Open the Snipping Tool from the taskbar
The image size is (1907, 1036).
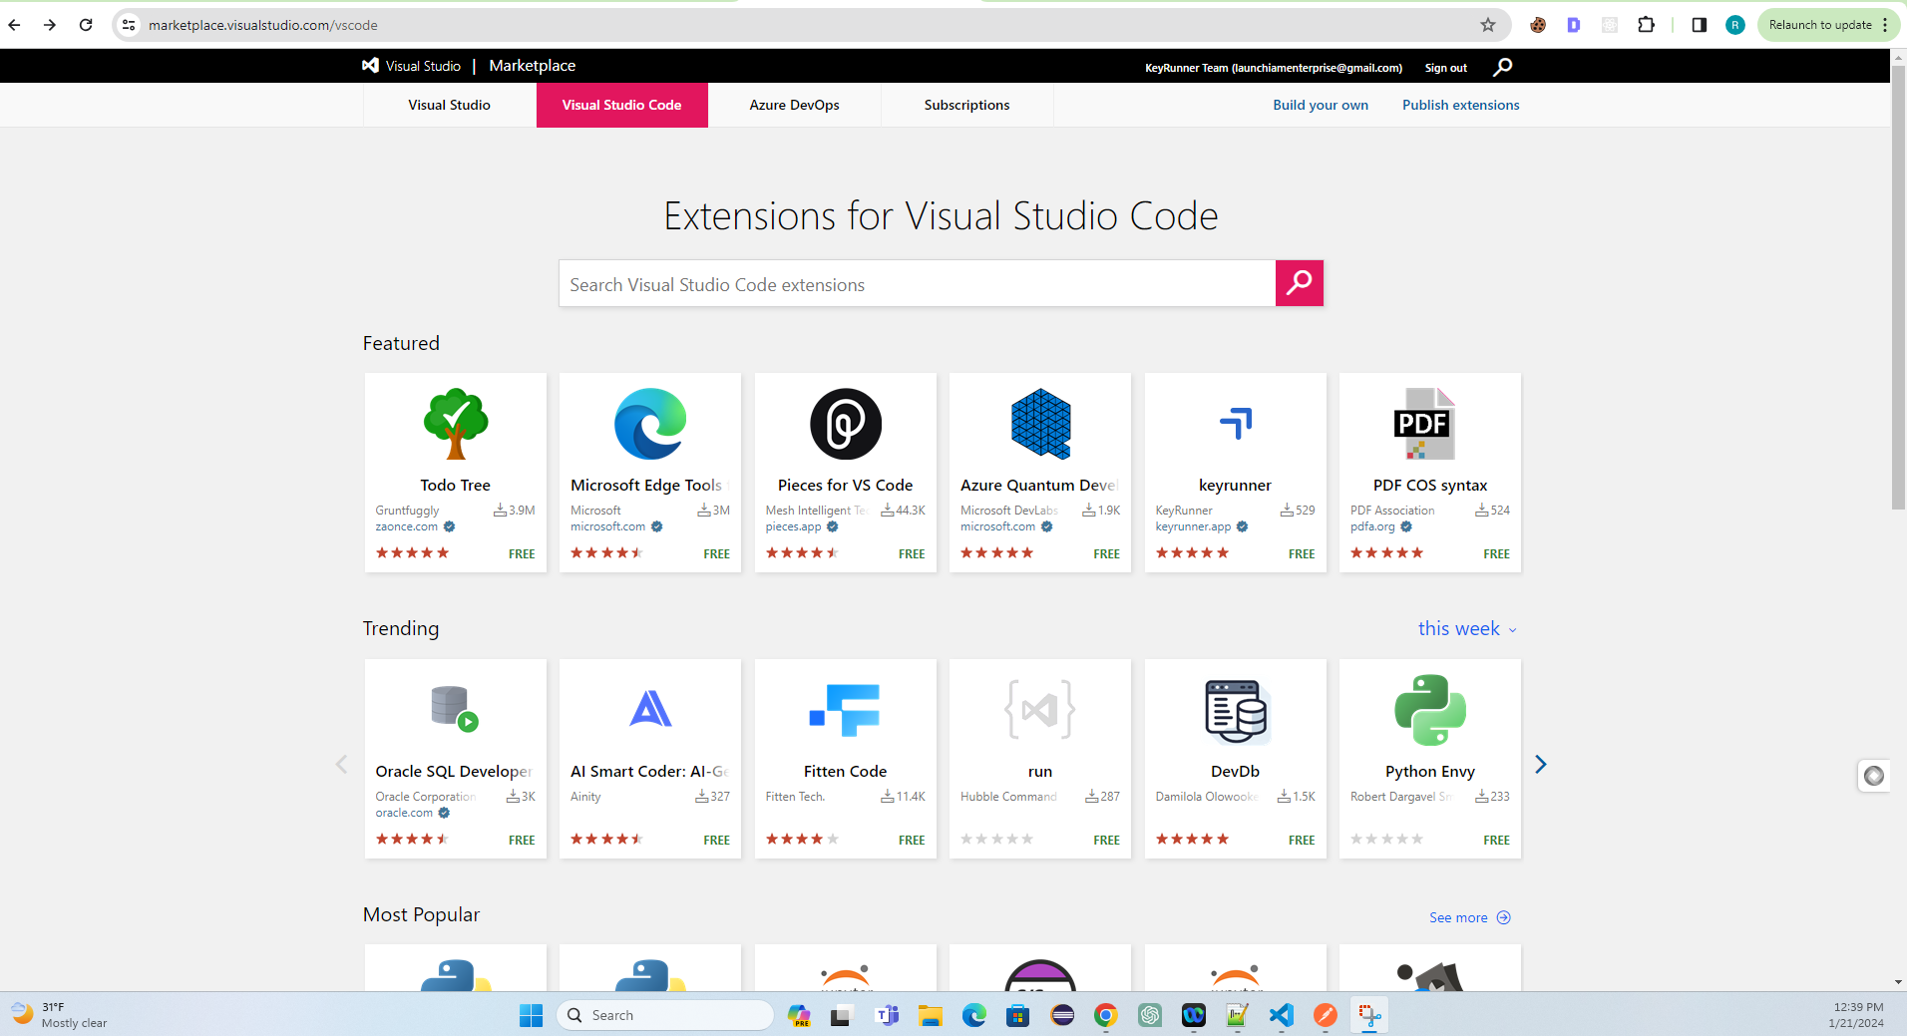(x=1369, y=1015)
